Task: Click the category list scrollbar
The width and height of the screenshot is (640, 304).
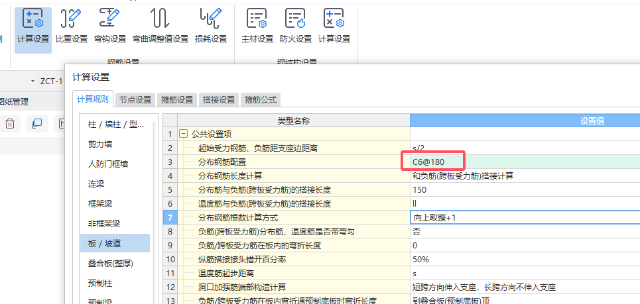Action: tap(154, 212)
